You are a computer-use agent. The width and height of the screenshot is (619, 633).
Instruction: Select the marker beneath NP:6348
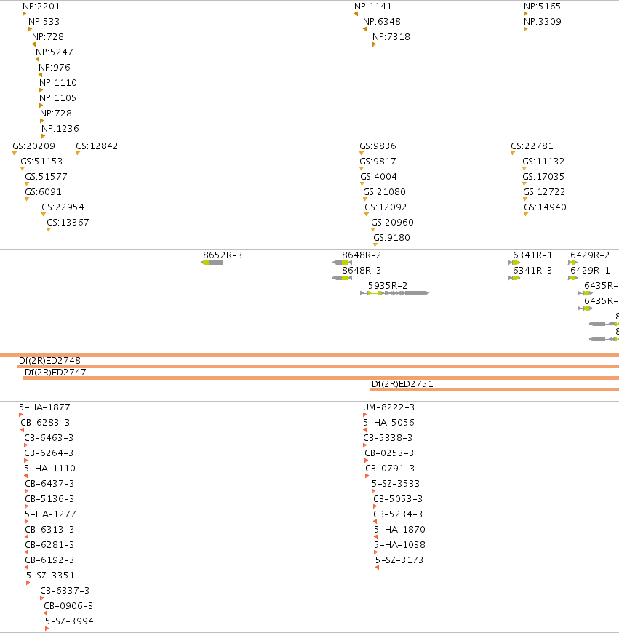(x=365, y=29)
